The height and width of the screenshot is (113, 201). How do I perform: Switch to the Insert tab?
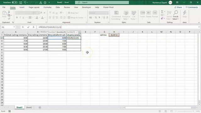coord(22,7)
